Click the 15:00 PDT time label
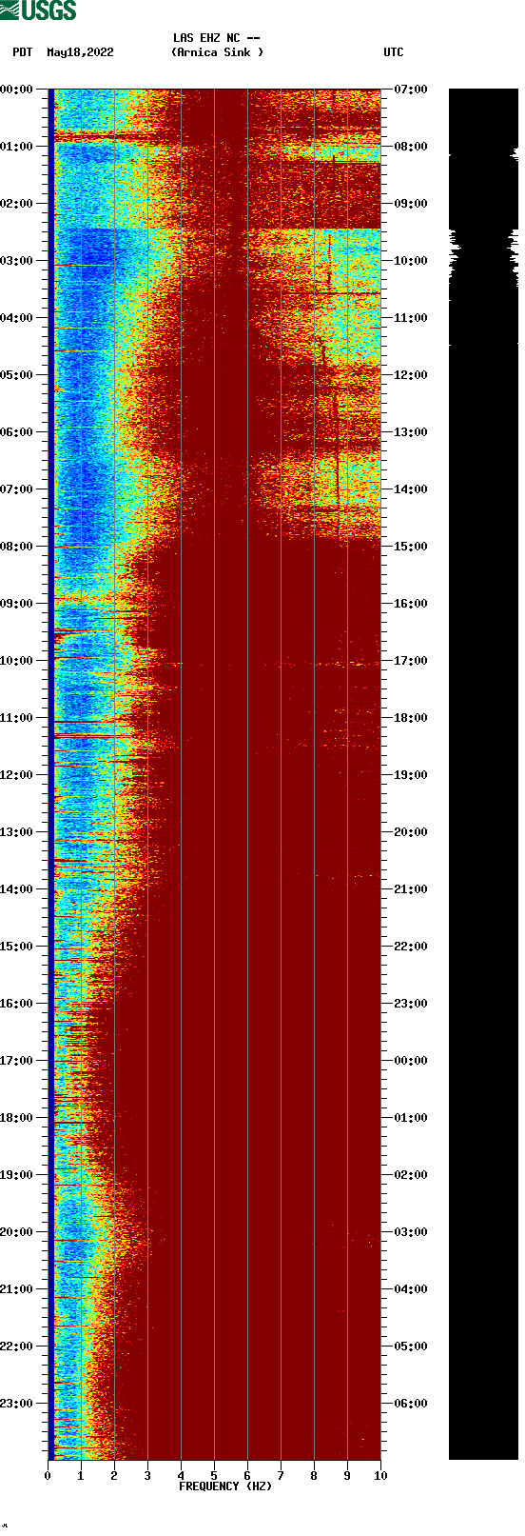Viewport: 525px width, 1536px height. pos(17,947)
